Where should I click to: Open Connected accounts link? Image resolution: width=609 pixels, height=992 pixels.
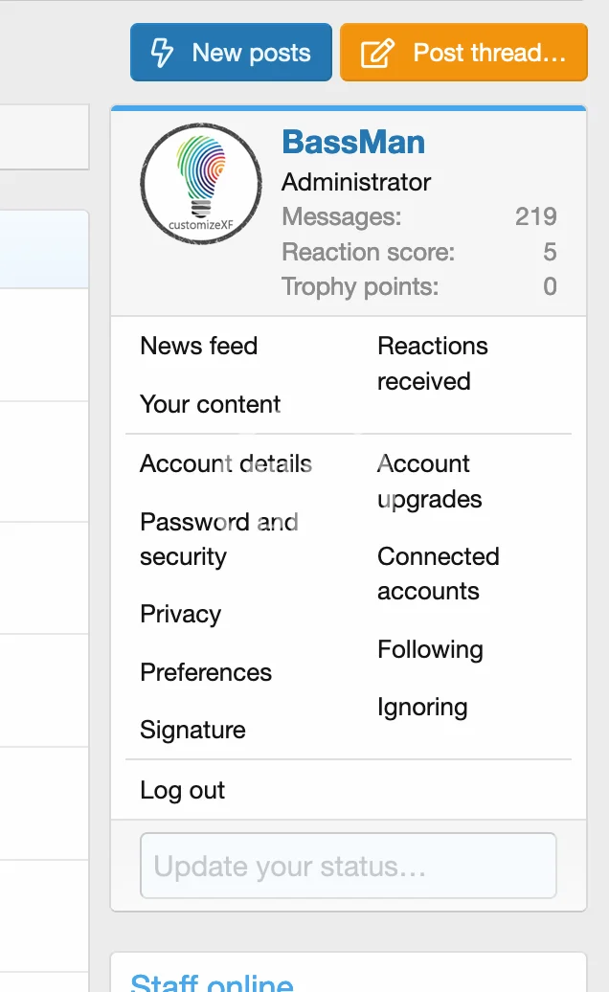click(x=439, y=574)
